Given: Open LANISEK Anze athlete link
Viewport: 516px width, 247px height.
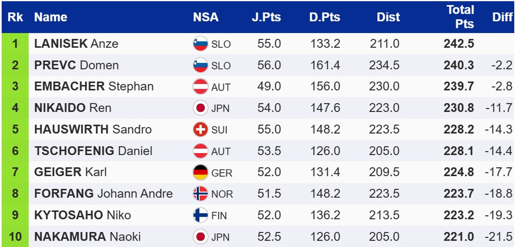Looking at the screenshot, I should point(76,44).
